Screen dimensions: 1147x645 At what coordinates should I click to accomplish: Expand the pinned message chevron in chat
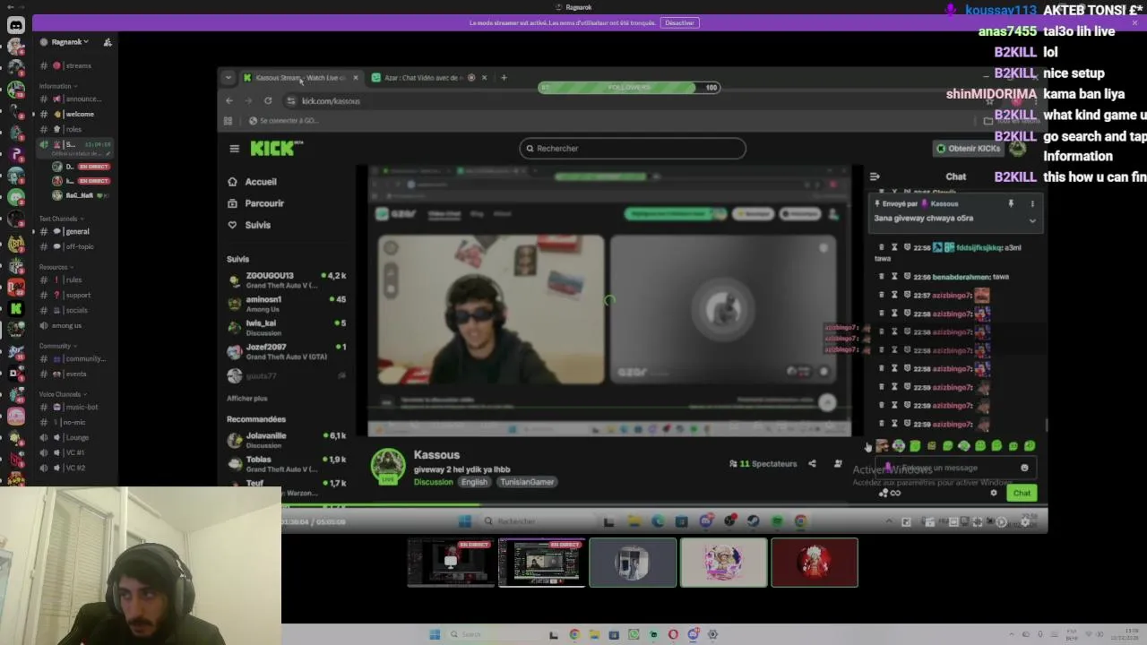pos(1032,220)
